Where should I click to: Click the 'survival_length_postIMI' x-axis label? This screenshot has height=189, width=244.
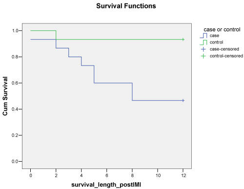tap(106, 185)
